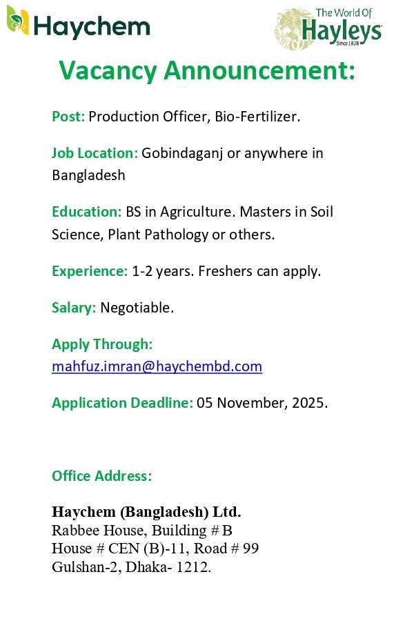Click the Vacancy Announcement heading

click(x=207, y=70)
